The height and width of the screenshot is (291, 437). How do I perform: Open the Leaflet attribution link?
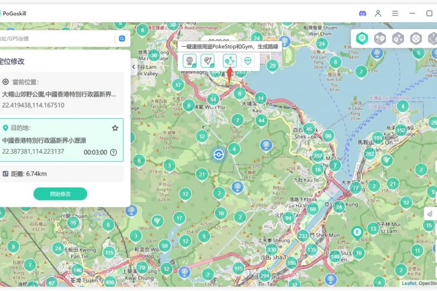[x=408, y=283]
